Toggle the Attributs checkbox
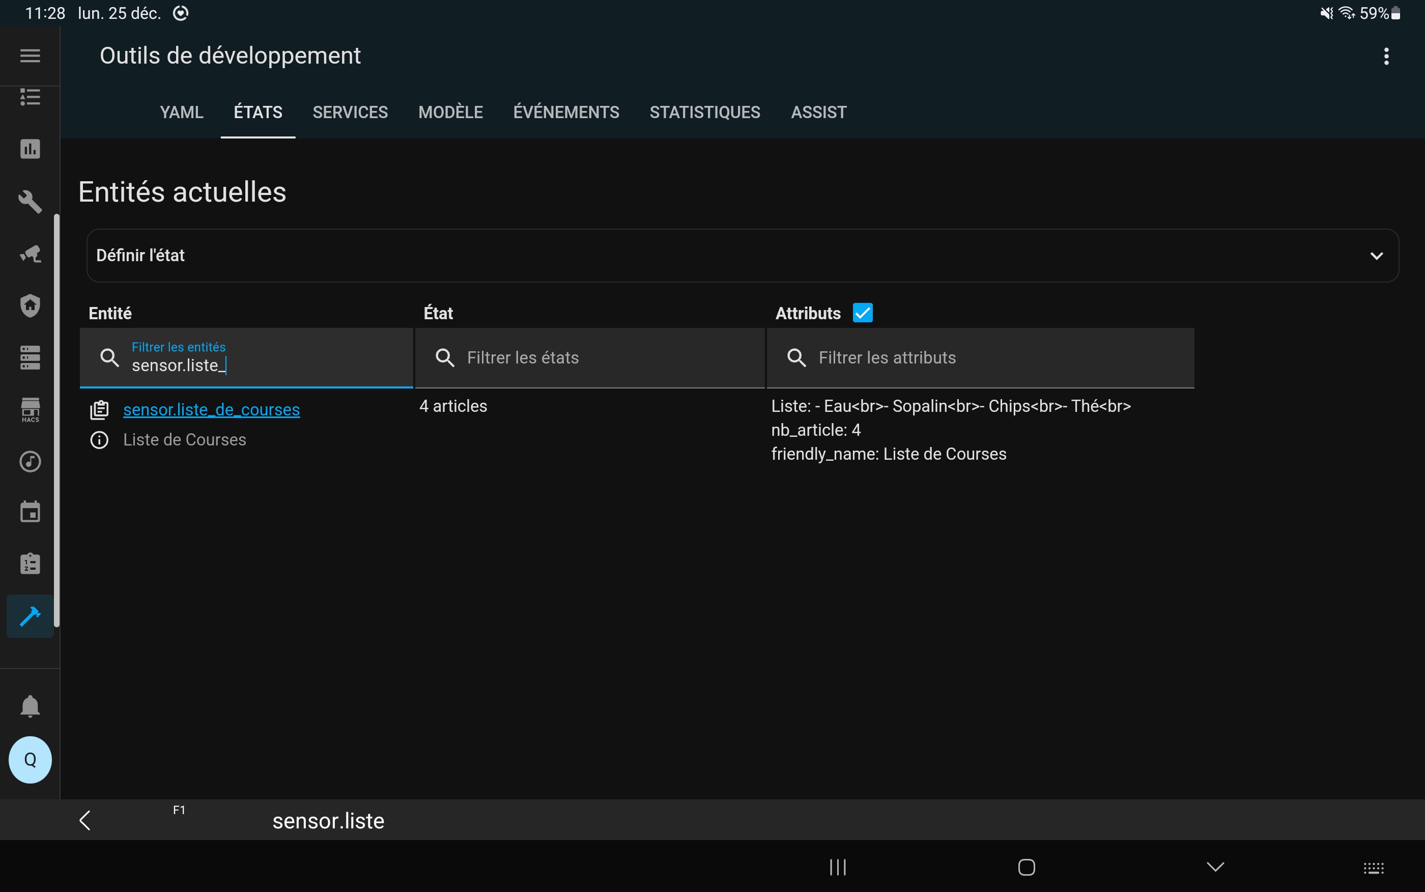Viewport: 1425px width, 892px height. tap(862, 313)
